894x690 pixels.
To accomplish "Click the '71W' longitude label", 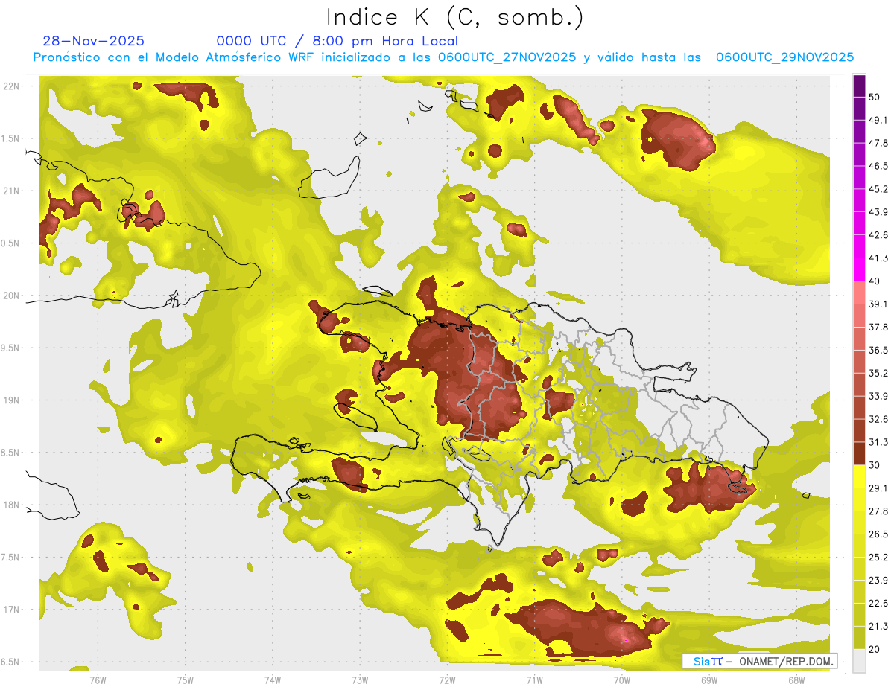I will (534, 680).
